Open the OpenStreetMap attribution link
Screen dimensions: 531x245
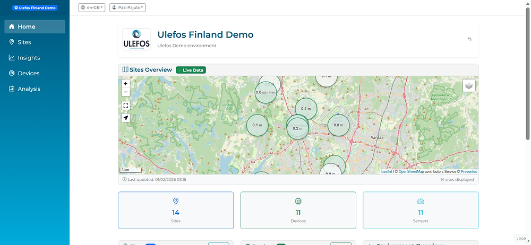(411, 172)
